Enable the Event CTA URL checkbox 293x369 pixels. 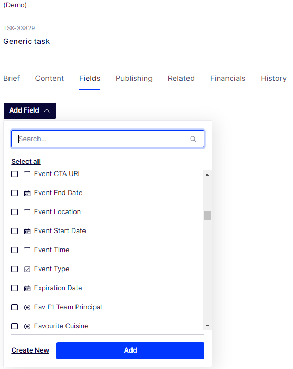point(15,174)
